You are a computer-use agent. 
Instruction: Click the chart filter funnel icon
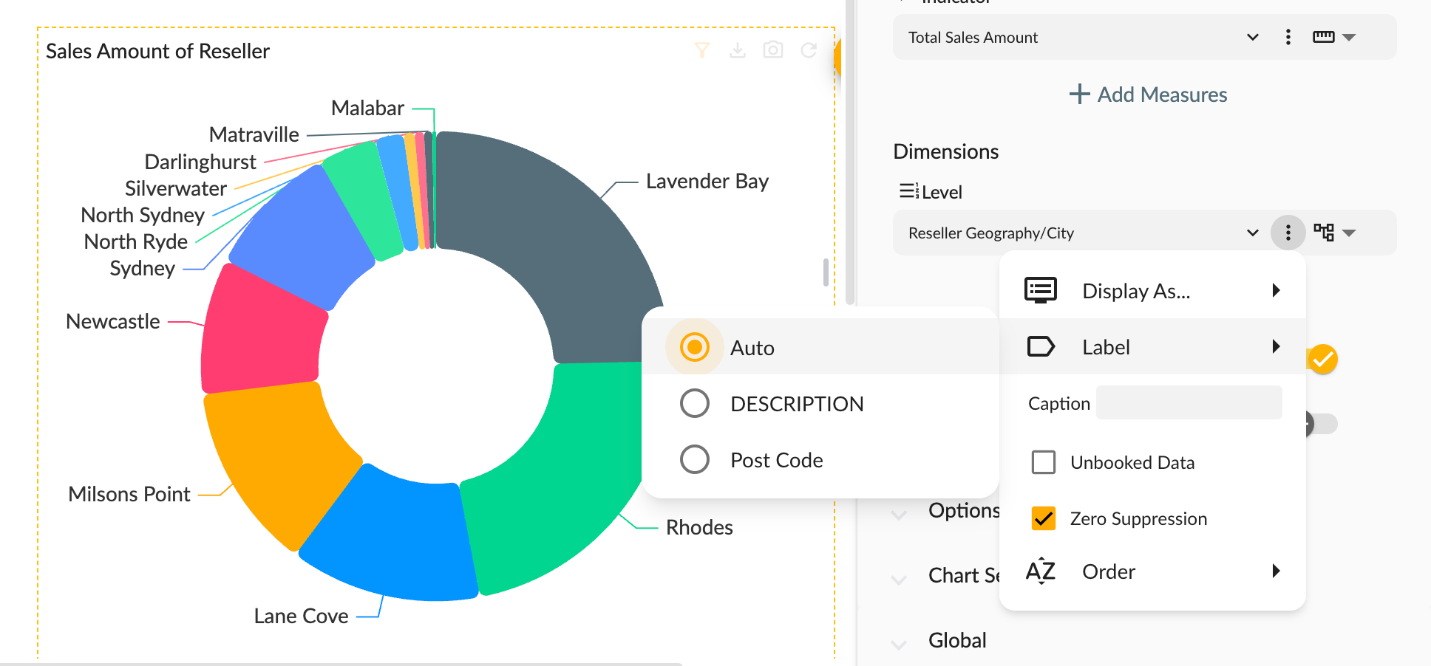click(702, 50)
